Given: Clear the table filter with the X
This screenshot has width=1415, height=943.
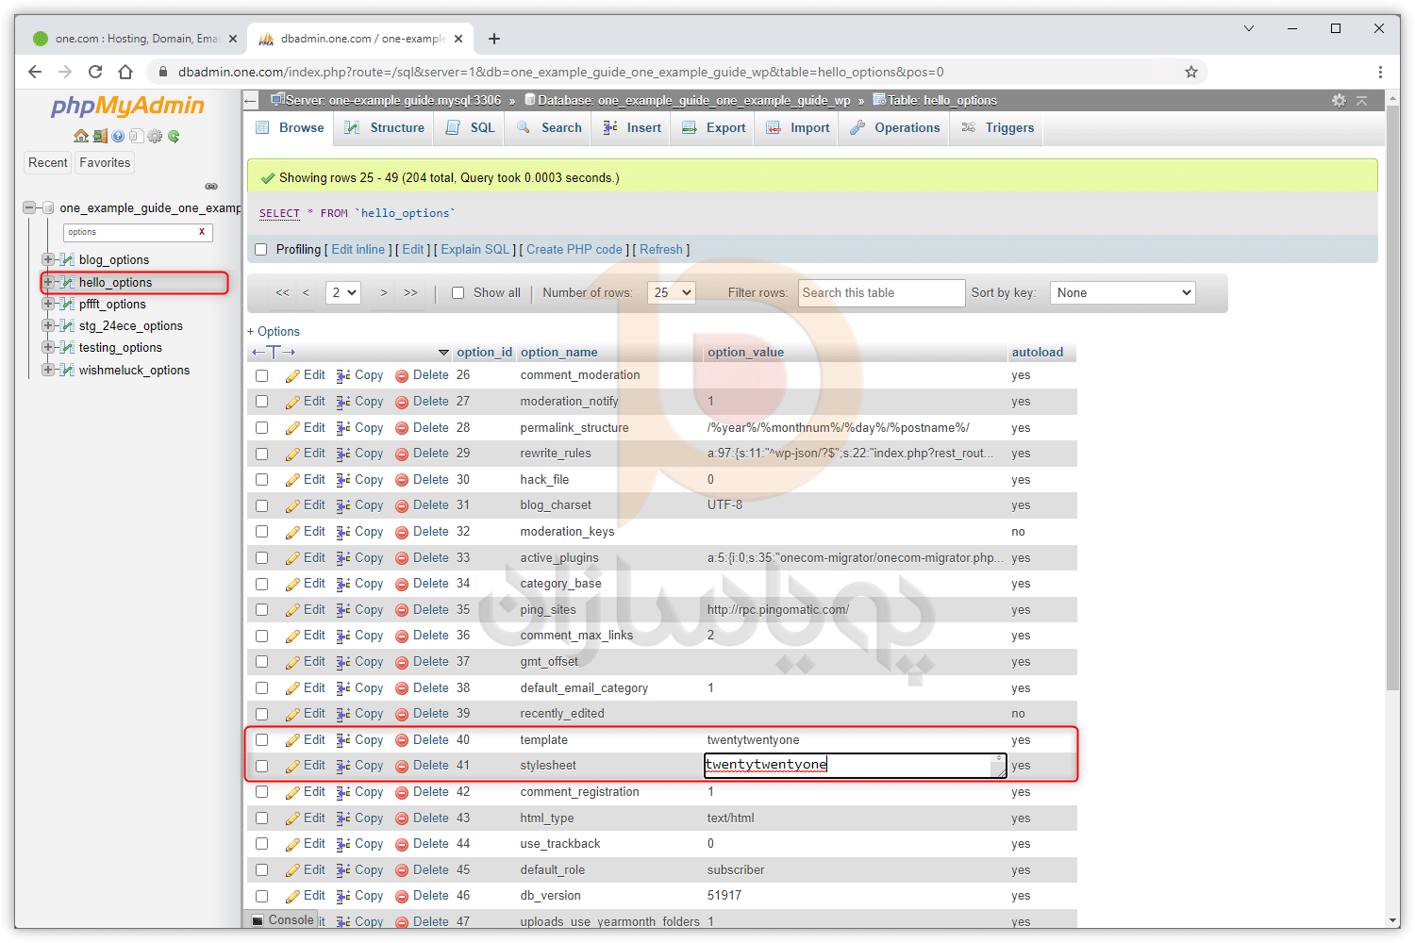Looking at the screenshot, I should tap(201, 232).
